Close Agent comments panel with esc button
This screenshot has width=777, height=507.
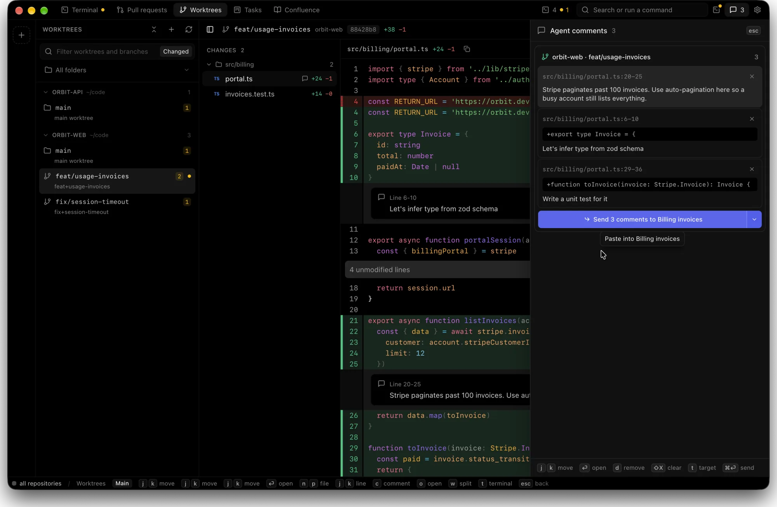click(753, 31)
